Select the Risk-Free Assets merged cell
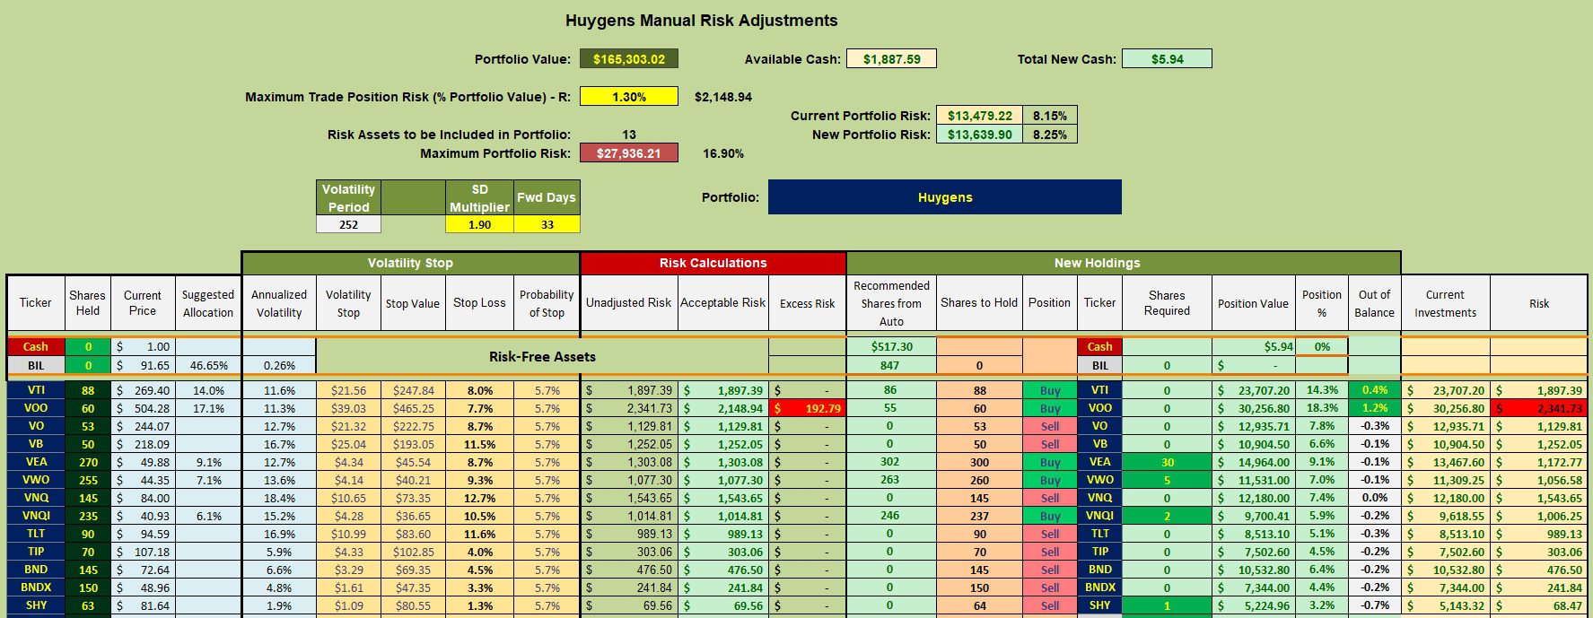The image size is (1593, 618). click(x=542, y=356)
